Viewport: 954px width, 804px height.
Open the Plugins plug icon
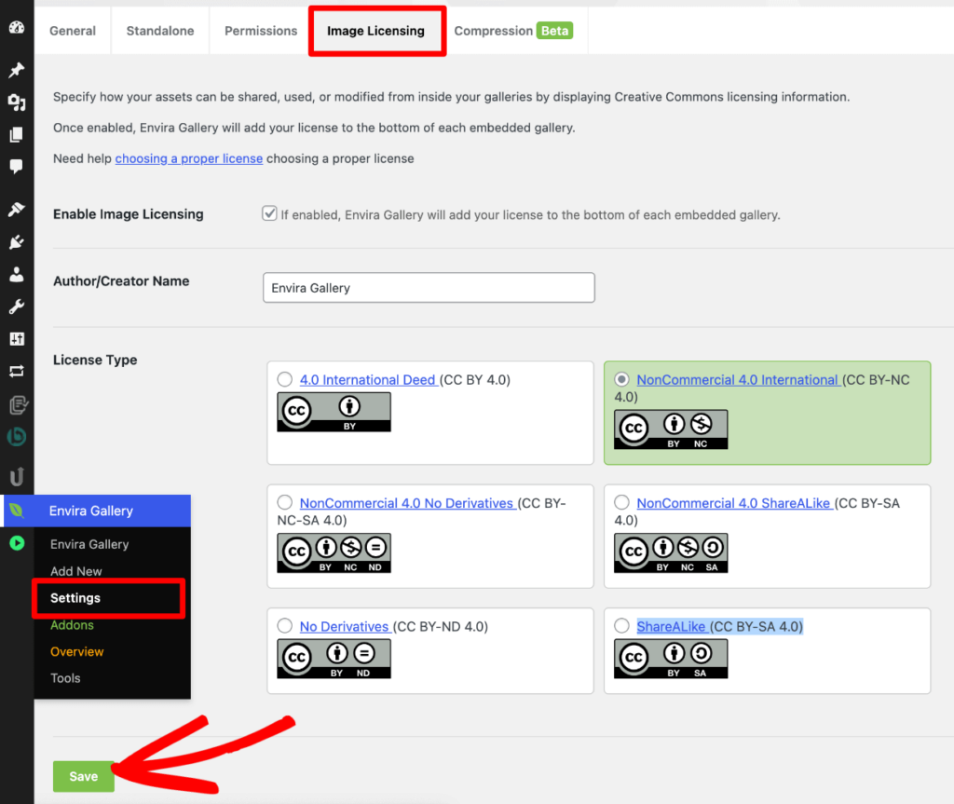point(17,242)
